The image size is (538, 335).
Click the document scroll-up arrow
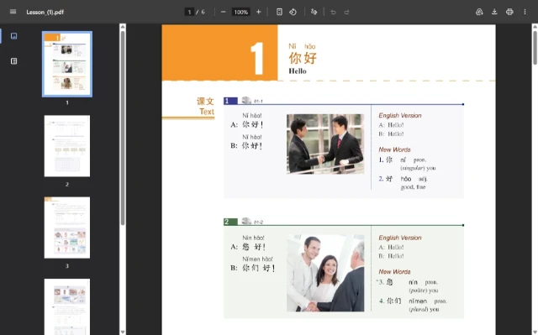(x=535, y=27)
